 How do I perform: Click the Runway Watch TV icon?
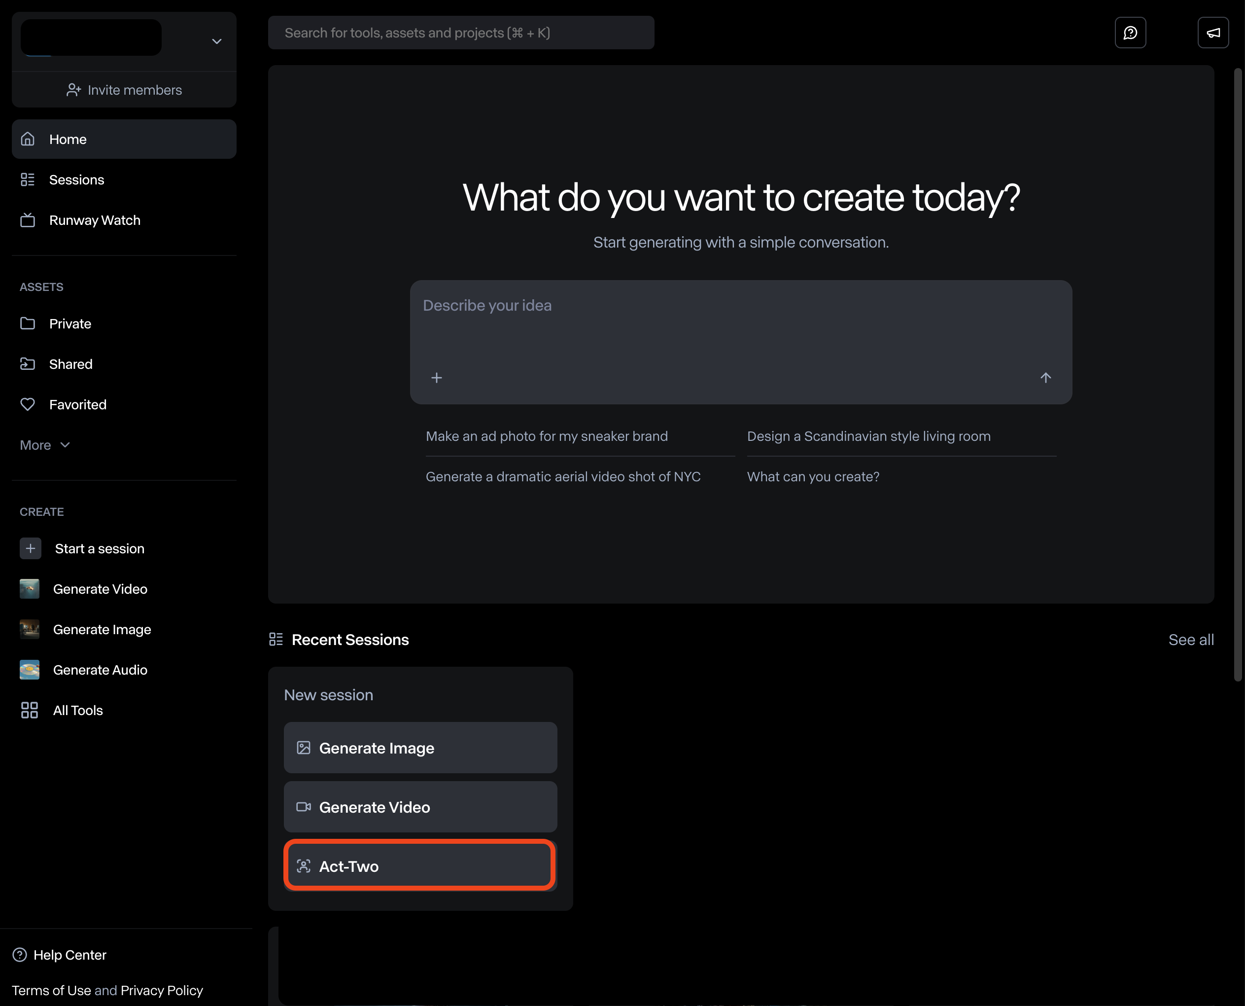pyautogui.click(x=28, y=220)
